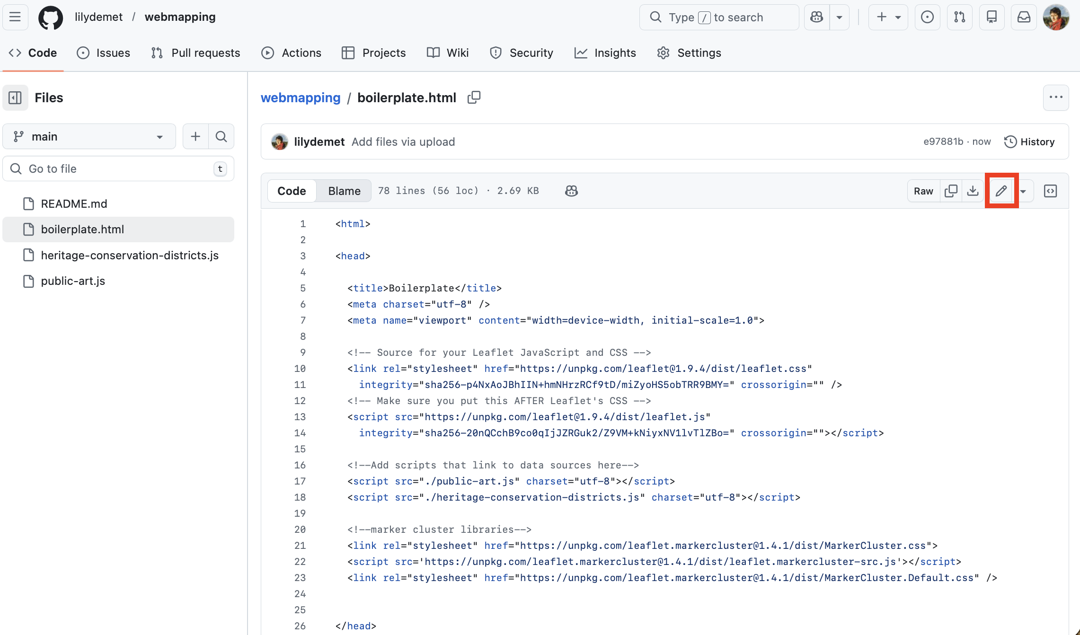Switch to Blame view
Screen dimensions: 1080x635
[x=344, y=191]
